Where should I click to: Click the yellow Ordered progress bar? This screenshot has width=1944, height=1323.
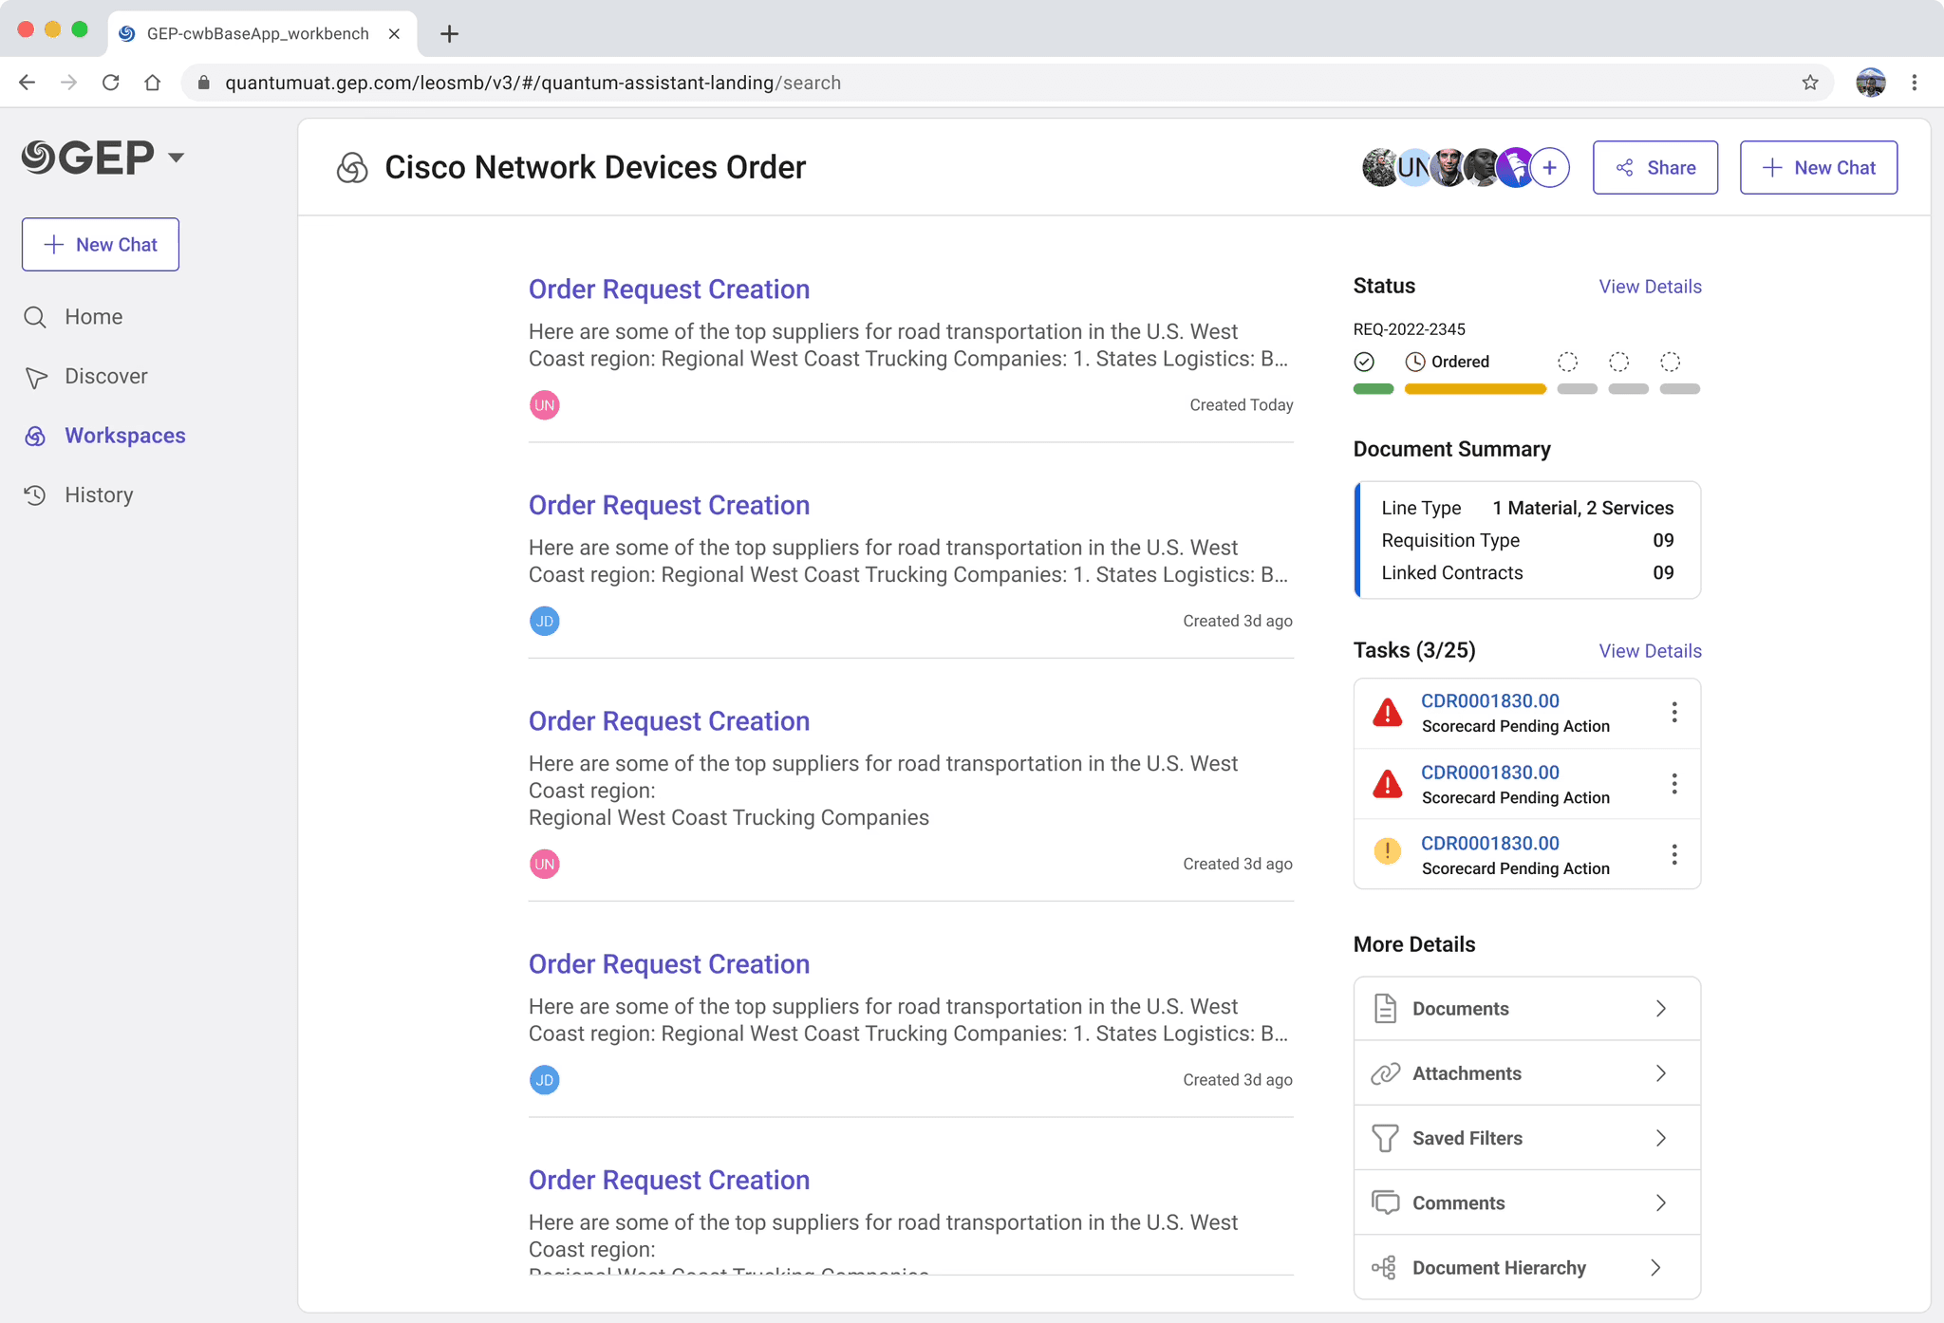click(x=1475, y=389)
